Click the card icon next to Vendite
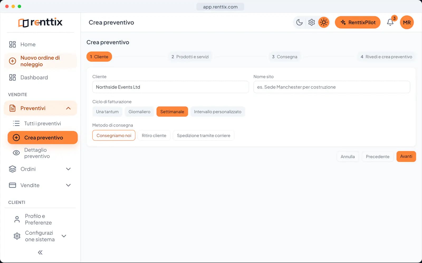The width and height of the screenshot is (422, 263). [12, 185]
